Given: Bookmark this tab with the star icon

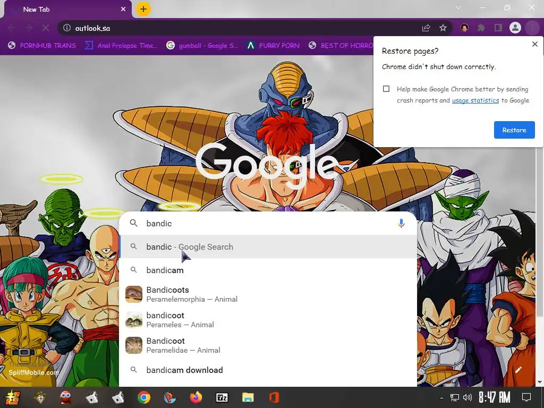Looking at the screenshot, I should pos(443,28).
